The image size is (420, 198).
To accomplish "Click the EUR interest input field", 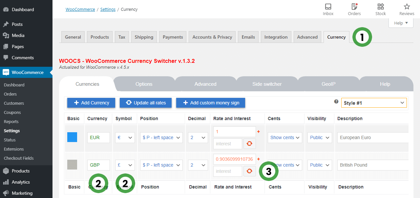I will [x=228, y=144].
